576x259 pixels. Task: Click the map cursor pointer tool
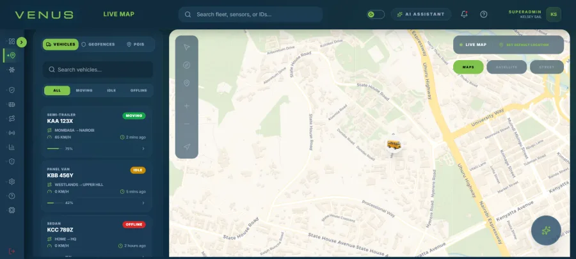point(187,47)
